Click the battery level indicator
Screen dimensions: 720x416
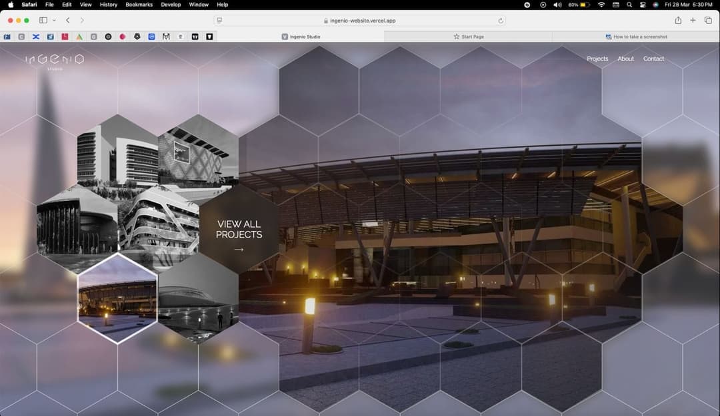pyautogui.click(x=576, y=5)
